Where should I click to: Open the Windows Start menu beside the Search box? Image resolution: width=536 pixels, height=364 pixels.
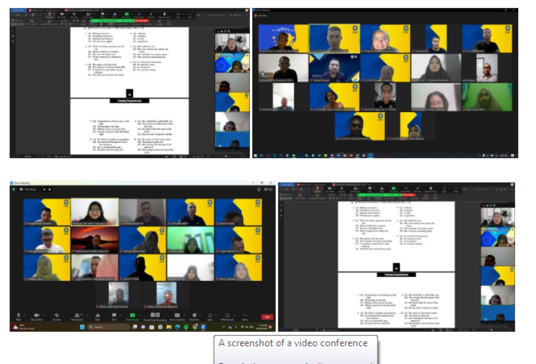point(82,327)
